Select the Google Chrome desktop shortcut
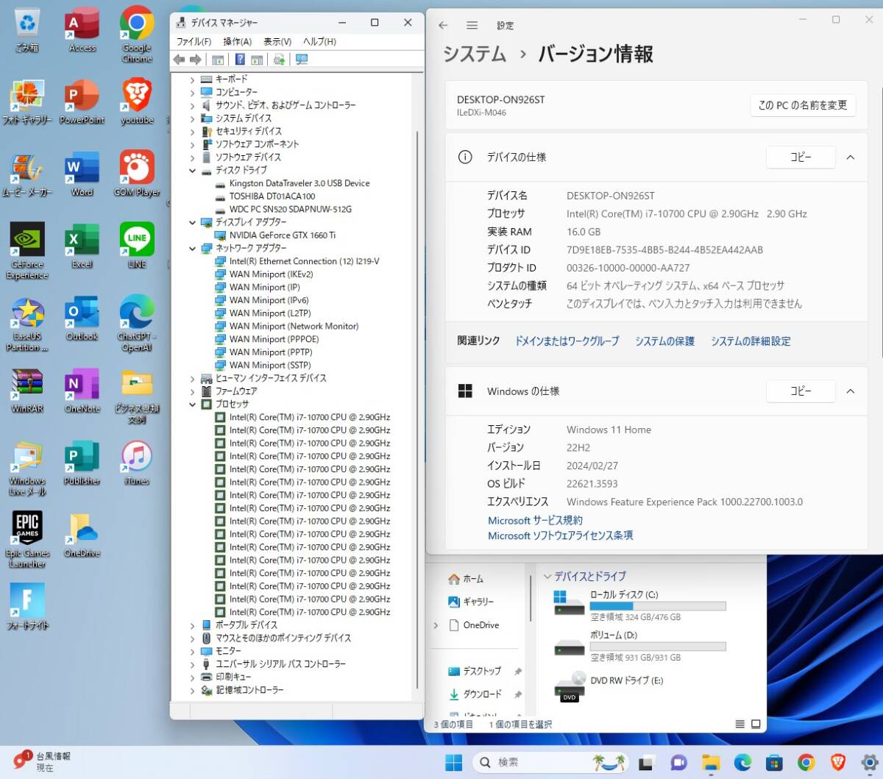The image size is (883, 779). tap(137, 35)
